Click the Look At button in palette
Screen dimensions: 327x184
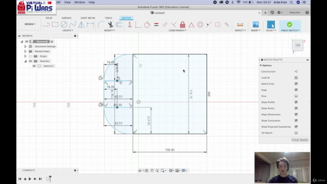pos(296,78)
